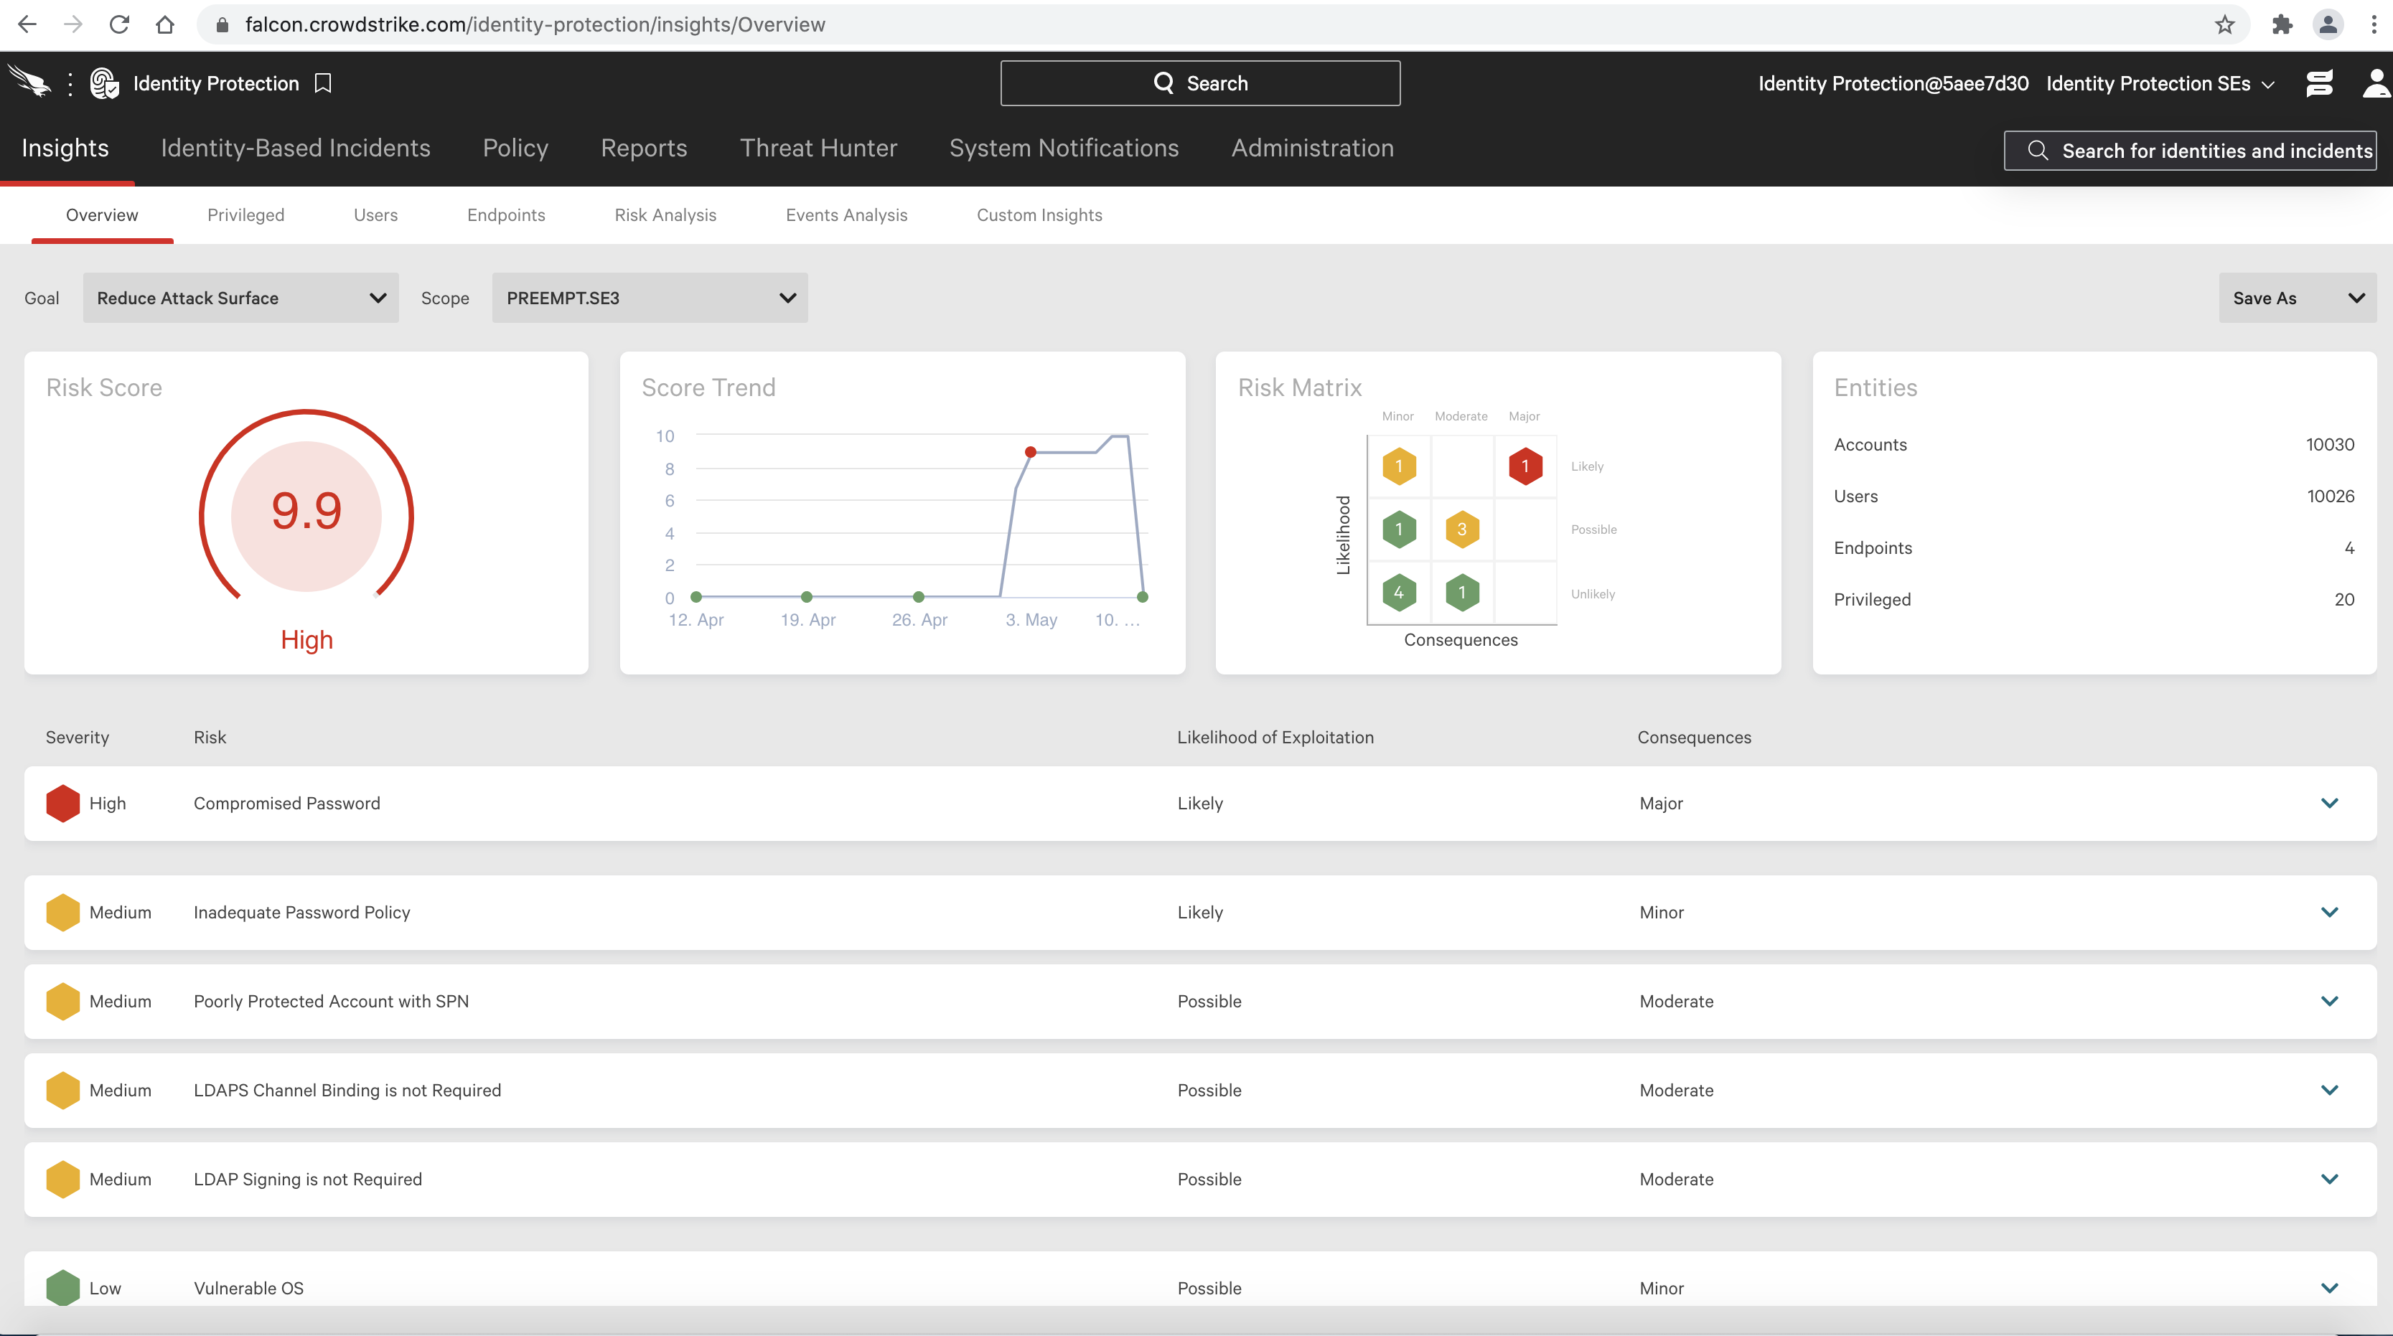Open the Policy menu
Image resolution: width=2393 pixels, height=1336 pixels.
pyautogui.click(x=515, y=149)
